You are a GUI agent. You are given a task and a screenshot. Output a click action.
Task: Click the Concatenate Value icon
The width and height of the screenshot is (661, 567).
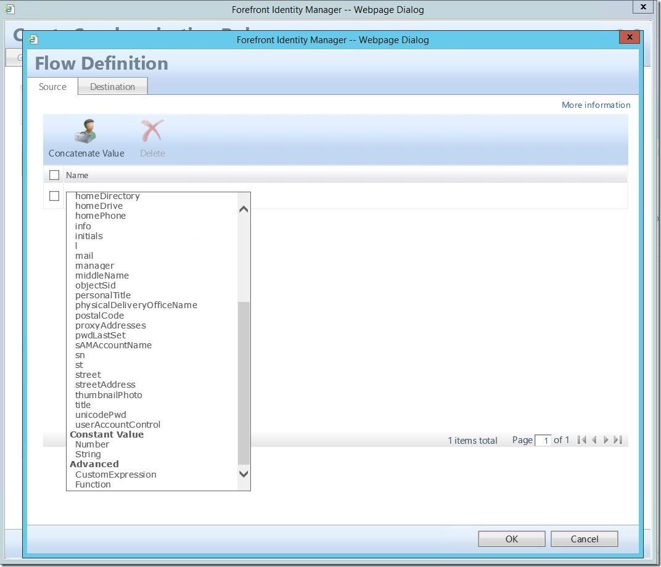pos(86,131)
